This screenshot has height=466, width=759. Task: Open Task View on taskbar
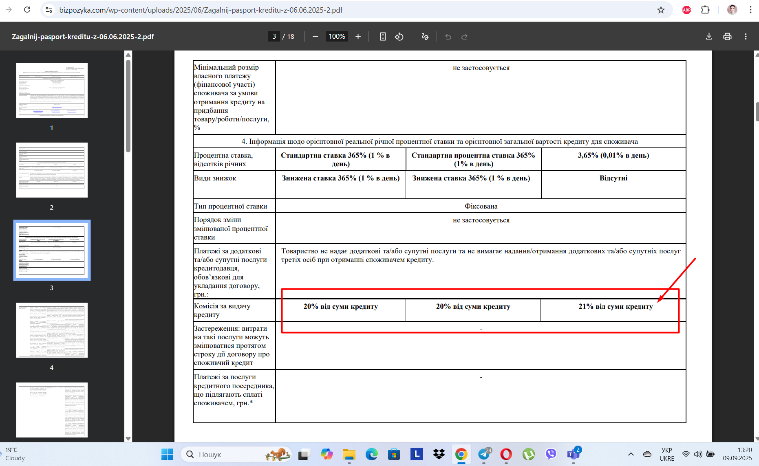click(x=304, y=454)
